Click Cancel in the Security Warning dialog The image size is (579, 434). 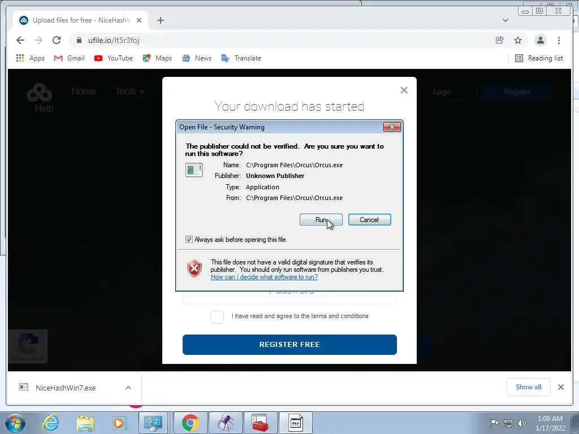point(369,220)
